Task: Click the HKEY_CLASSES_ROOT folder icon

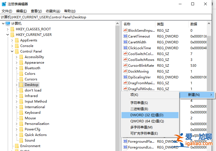Action: tap(13, 29)
